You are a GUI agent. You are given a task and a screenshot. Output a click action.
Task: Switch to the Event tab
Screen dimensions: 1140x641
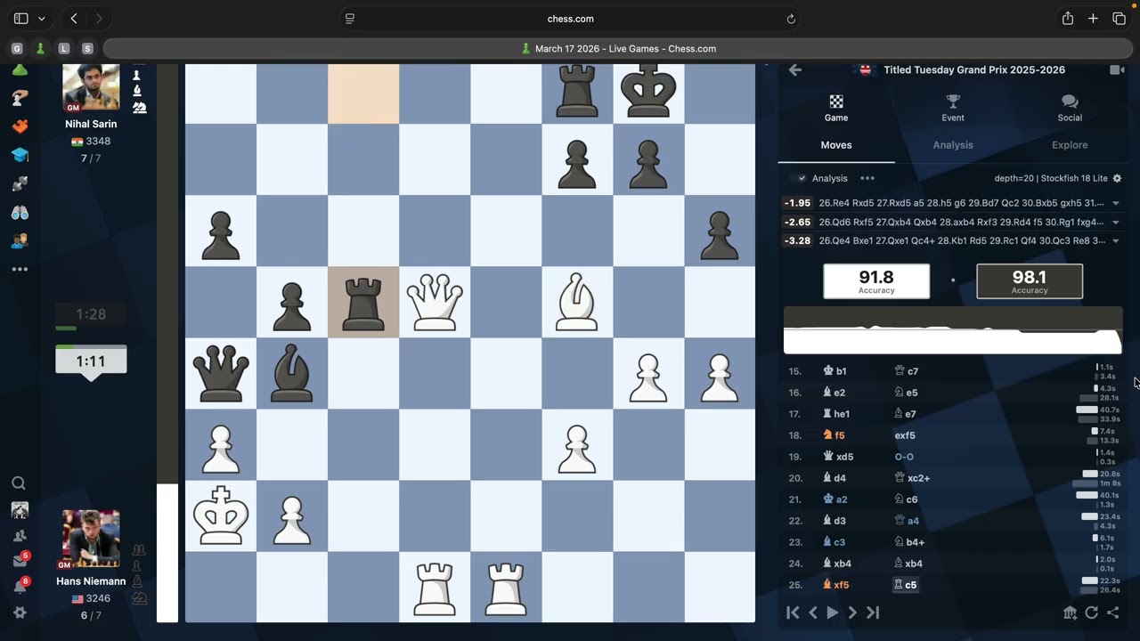click(953, 108)
